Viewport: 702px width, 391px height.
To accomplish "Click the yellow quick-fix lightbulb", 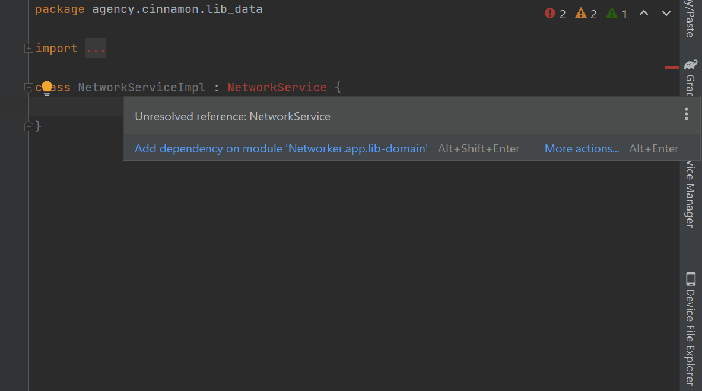I will coord(47,88).
